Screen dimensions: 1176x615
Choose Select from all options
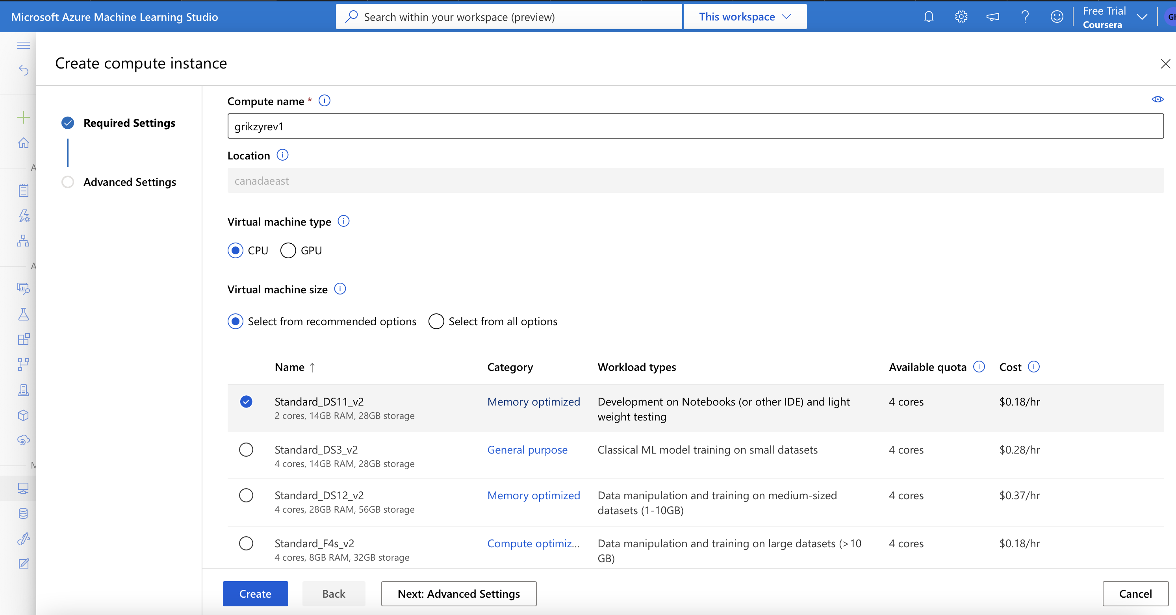(436, 321)
